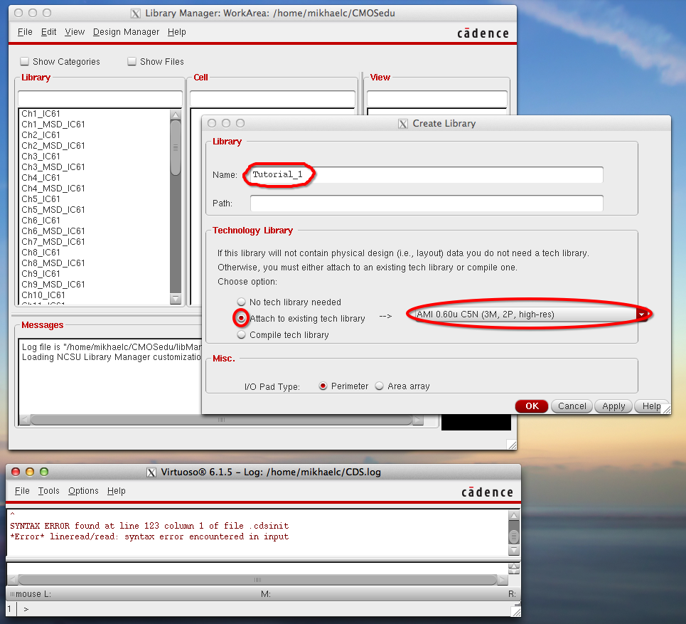The image size is (686, 624).
Task: Select Ch6_MSD_IC61 library
Action: (53, 231)
